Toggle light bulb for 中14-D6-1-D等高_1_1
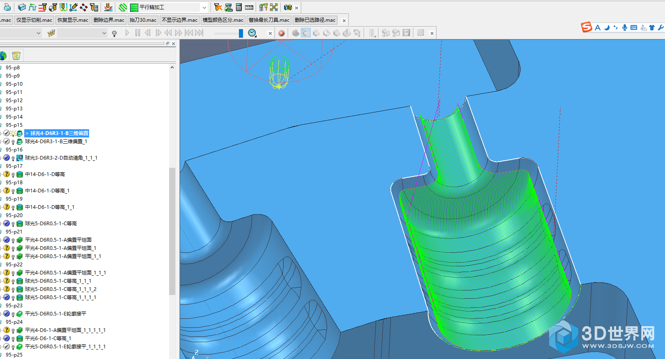 (13, 207)
